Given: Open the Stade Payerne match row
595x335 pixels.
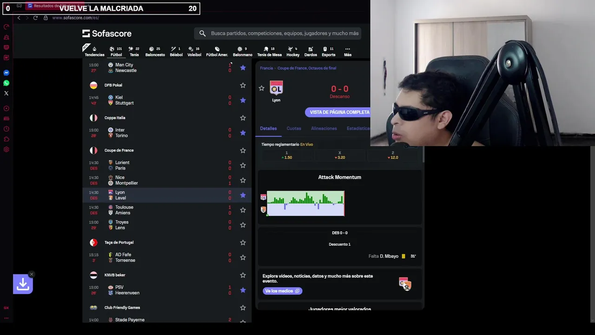Looking at the screenshot, I should (167, 320).
